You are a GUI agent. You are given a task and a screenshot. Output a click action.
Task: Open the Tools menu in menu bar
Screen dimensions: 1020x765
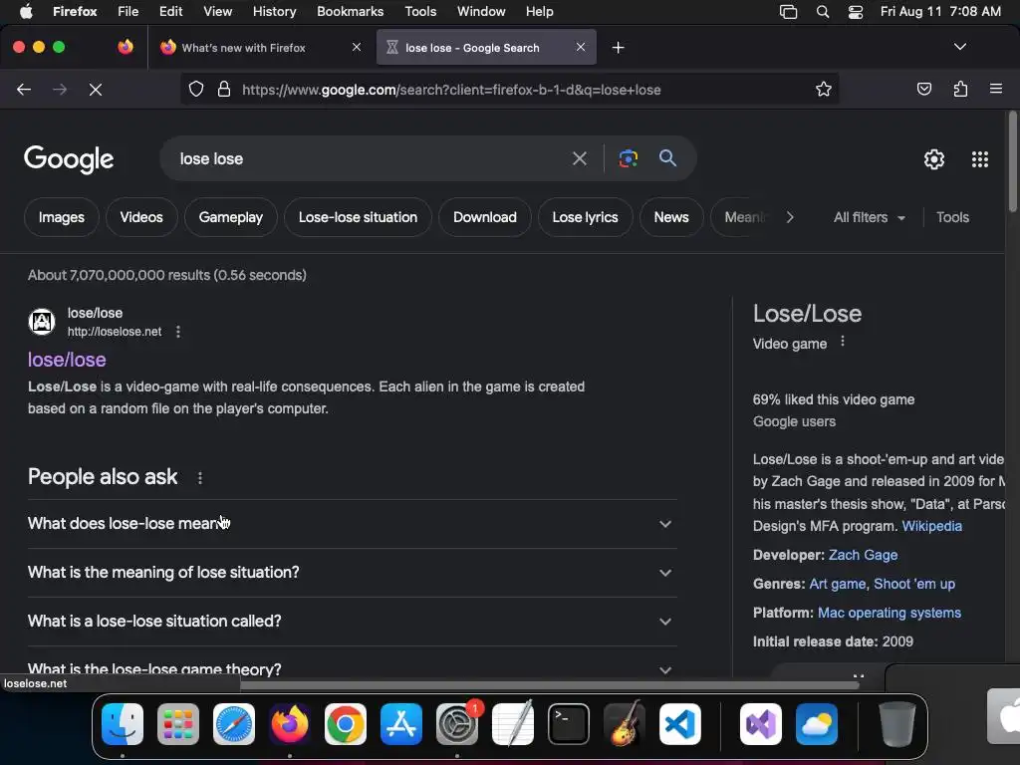[420, 11]
